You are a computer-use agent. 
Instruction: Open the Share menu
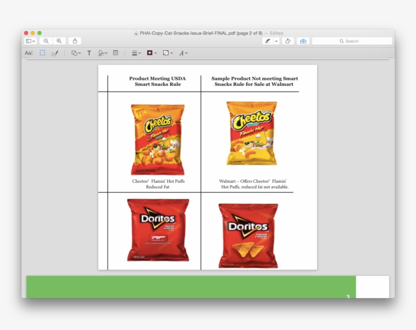tap(75, 41)
